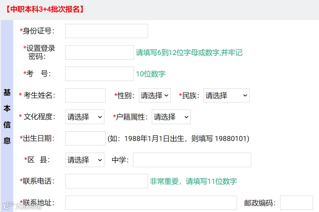319x212 pixels.
Task: Click the 联系地址 contact address input field
Action: (x=151, y=203)
